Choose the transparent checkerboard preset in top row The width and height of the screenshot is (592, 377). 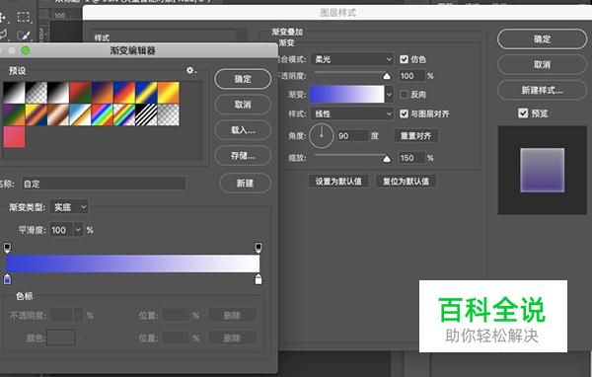(37, 93)
